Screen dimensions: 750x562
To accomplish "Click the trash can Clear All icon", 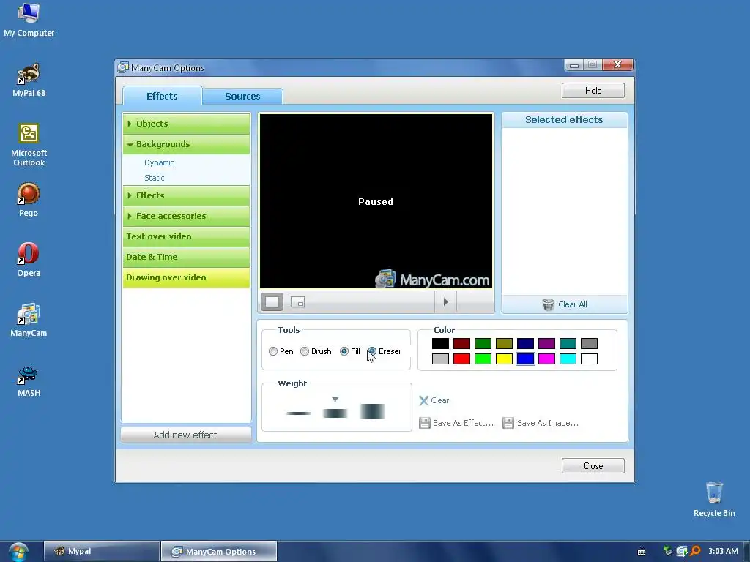I will tap(548, 304).
